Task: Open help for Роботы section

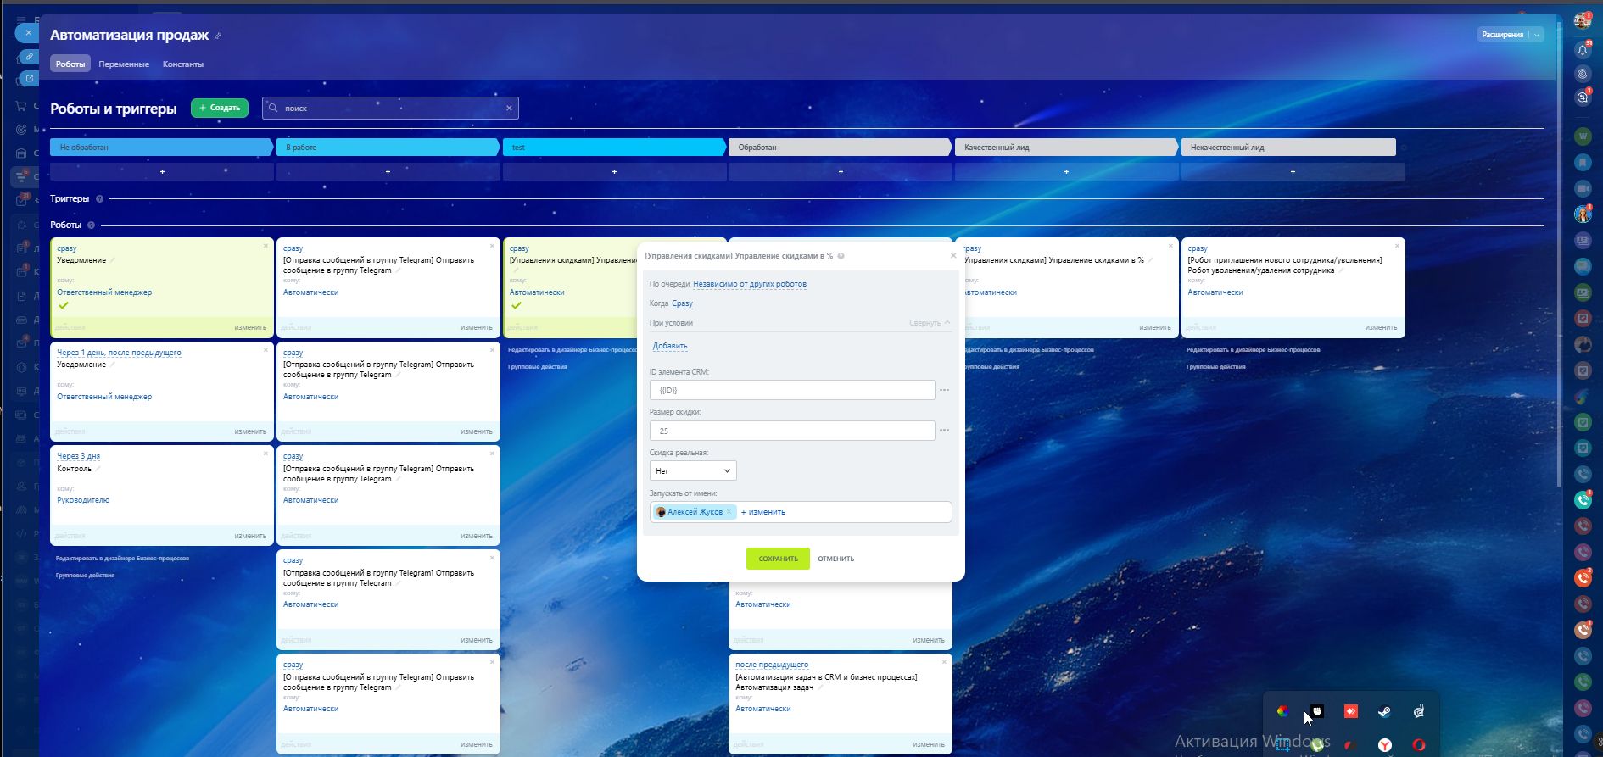Action: click(91, 225)
